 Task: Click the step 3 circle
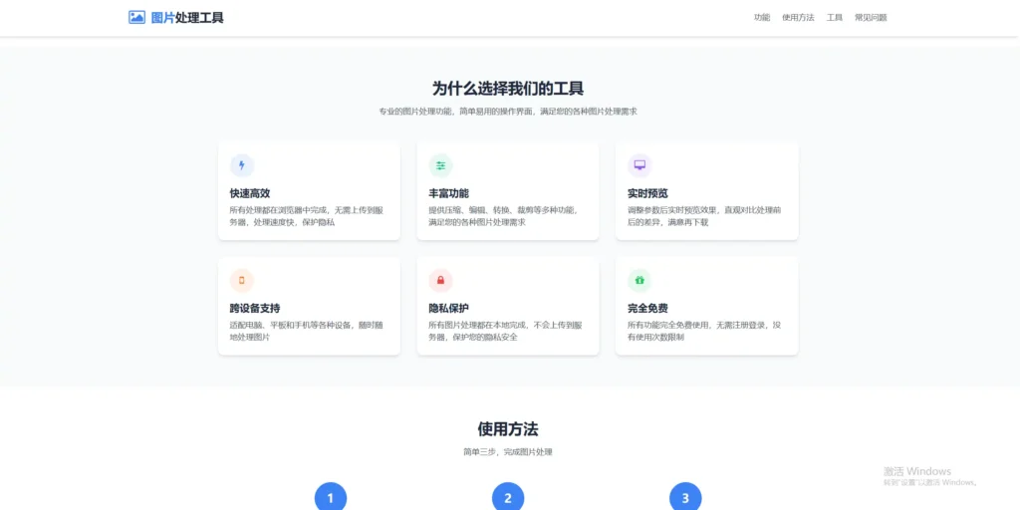click(685, 498)
